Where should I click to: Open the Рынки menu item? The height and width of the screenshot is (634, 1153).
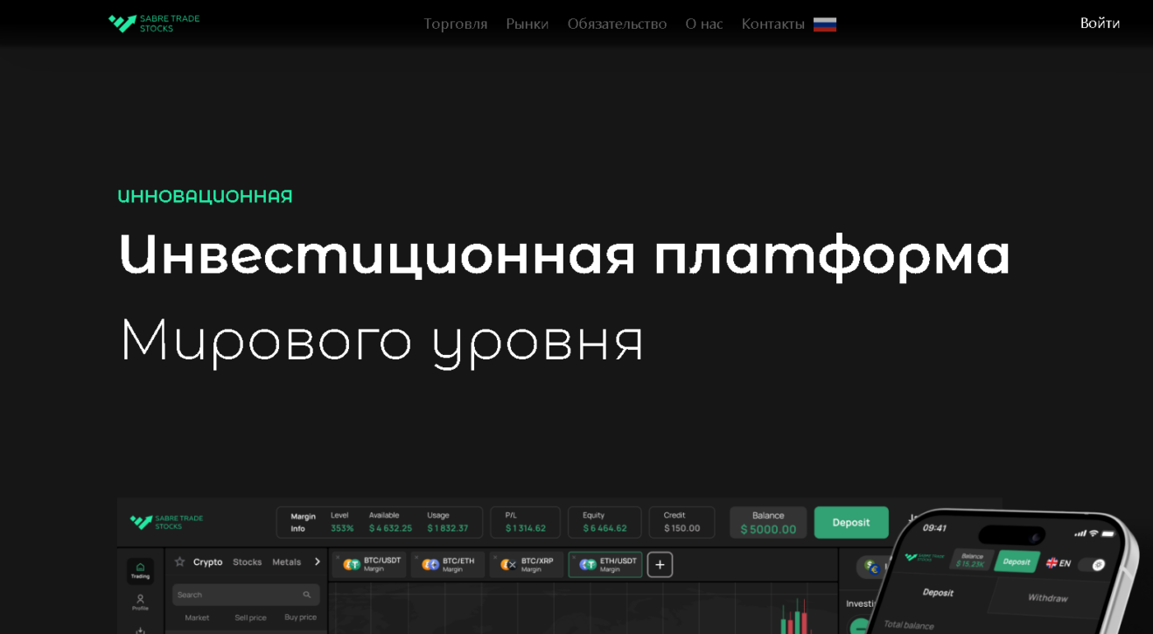(x=528, y=24)
